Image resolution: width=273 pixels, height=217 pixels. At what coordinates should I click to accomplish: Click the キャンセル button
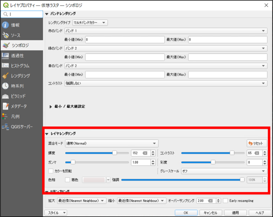(x=211, y=213)
